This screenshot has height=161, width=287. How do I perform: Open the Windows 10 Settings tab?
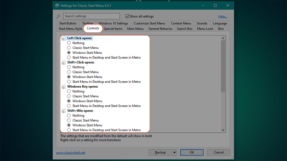click(113, 23)
